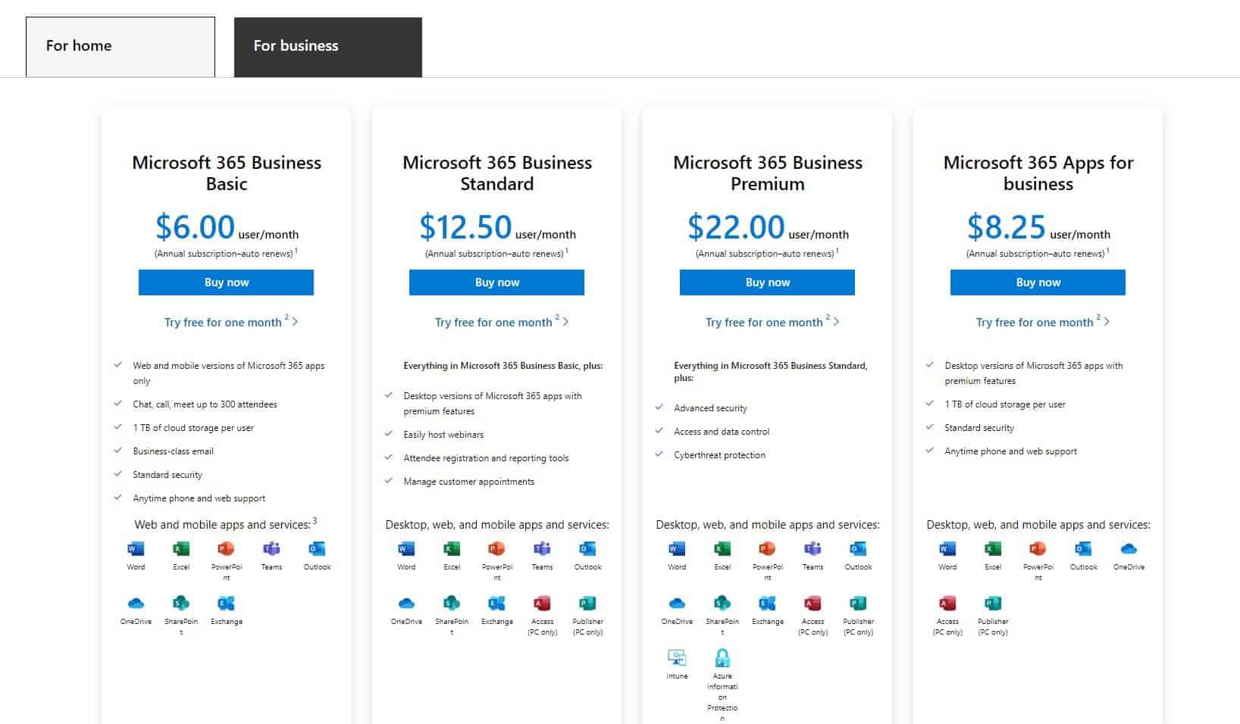The image size is (1240, 724).
Task: Select the OneDrive icon under Business Standard
Action: click(406, 604)
